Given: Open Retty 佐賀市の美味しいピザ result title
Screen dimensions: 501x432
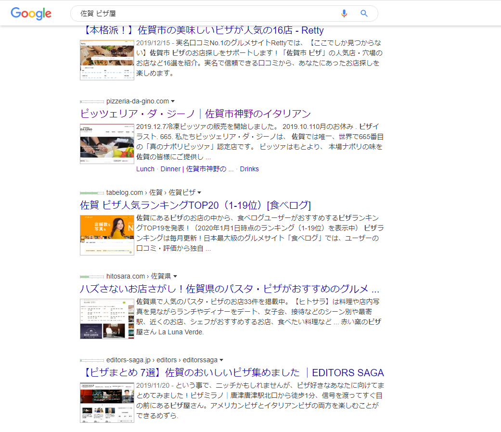Looking at the screenshot, I should (x=202, y=30).
